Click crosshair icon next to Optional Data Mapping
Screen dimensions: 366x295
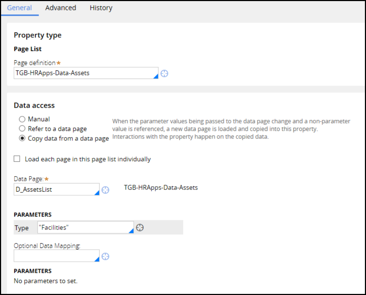tap(105, 256)
